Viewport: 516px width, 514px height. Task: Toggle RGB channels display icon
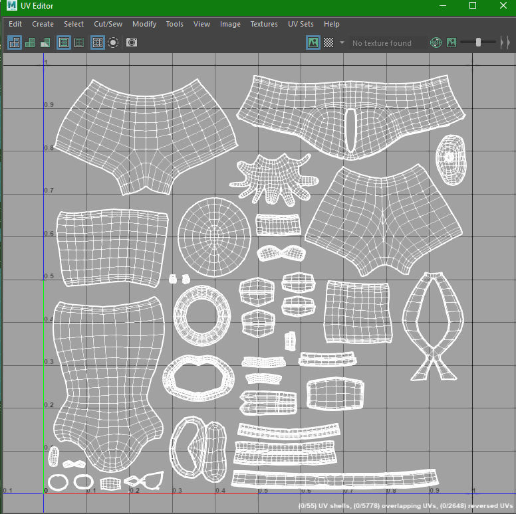pyautogui.click(x=436, y=43)
